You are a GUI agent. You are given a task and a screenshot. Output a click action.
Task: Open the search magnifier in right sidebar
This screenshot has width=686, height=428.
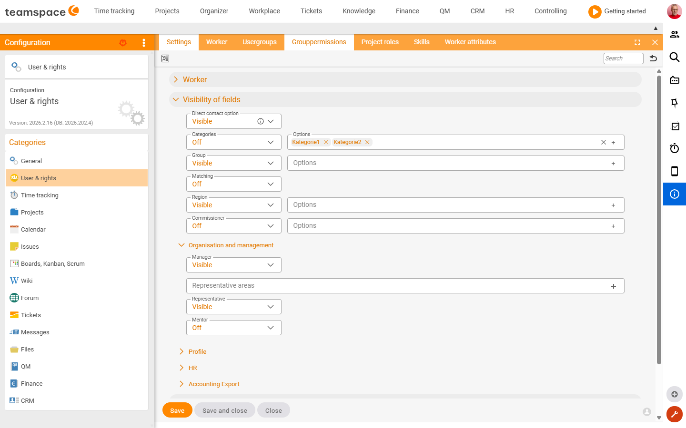click(675, 57)
